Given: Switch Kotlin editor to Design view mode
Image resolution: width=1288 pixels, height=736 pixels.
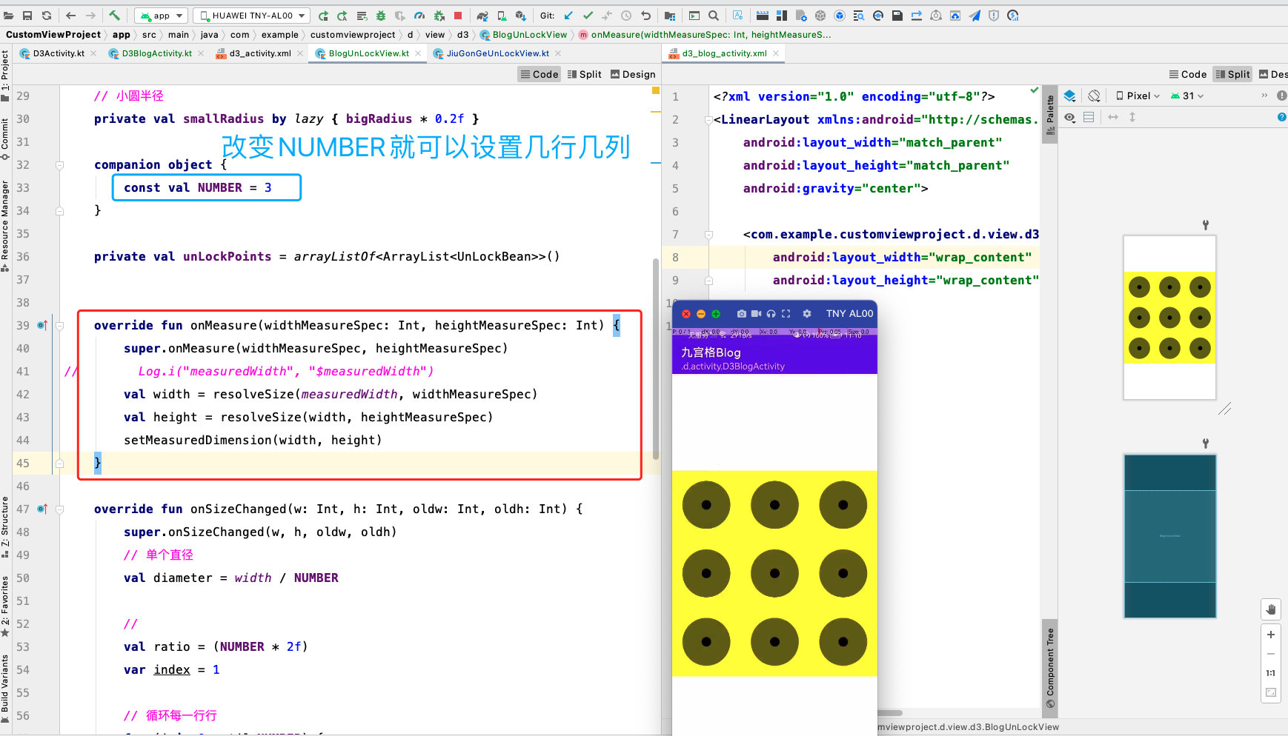Looking at the screenshot, I should (x=633, y=74).
